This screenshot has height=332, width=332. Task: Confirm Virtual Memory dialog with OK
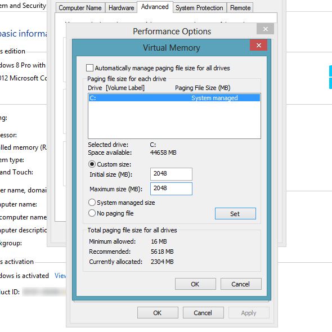click(x=195, y=284)
